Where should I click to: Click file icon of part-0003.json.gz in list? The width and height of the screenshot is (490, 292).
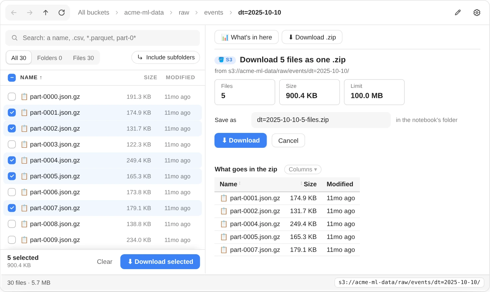coord(24,145)
